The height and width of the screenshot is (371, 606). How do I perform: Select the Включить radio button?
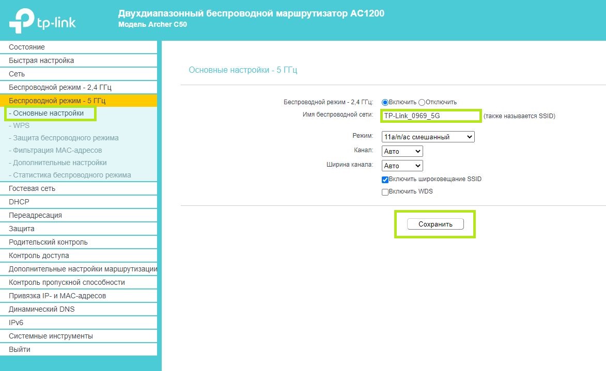coord(385,102)
